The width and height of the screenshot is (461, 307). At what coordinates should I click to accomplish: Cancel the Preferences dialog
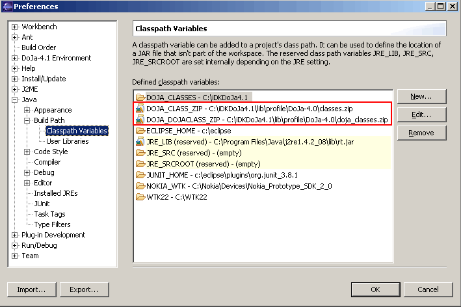pyautogui.click(x=428, y=289)
